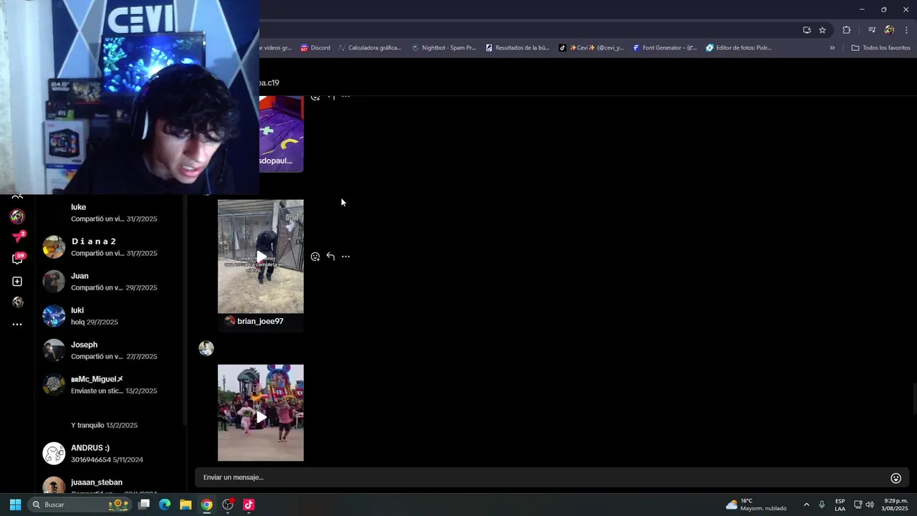
Task: Play the brian_joee97 shared video
Action: pyautogui.click(x=261, y=257)
